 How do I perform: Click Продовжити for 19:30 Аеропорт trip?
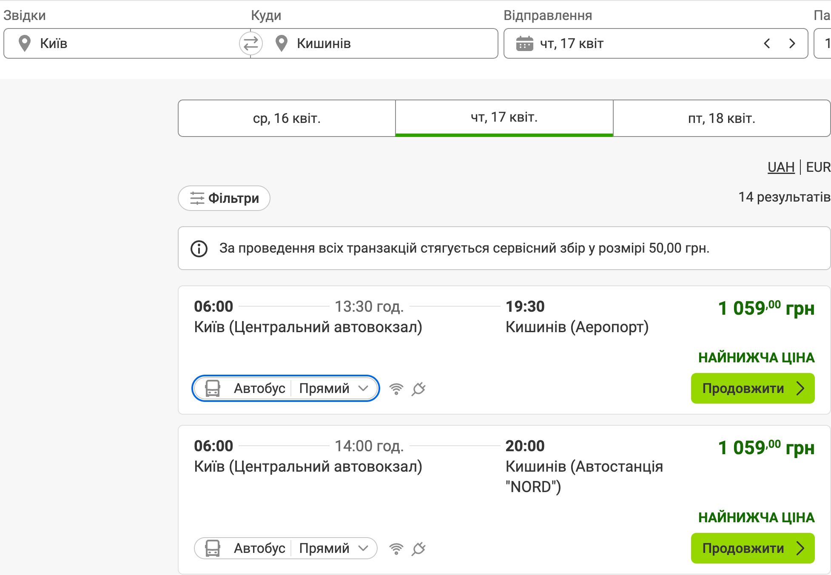(753, 388)
